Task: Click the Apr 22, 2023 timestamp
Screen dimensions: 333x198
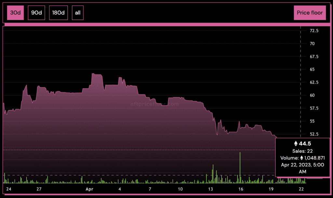Action: coord(302,168)
